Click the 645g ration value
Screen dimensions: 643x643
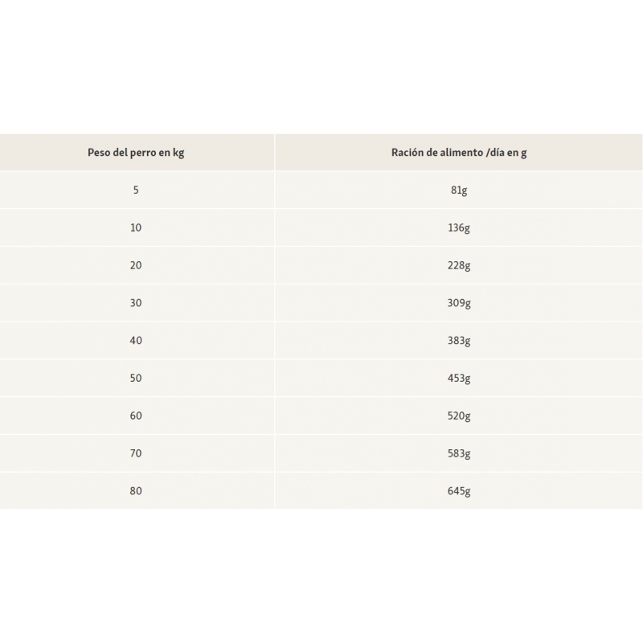click(x=459, y=491)
